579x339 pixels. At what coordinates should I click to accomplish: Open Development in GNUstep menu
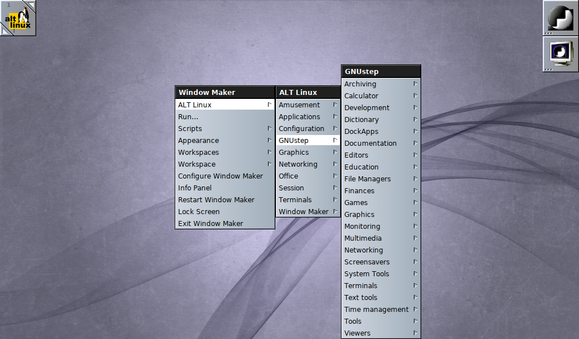381,107
